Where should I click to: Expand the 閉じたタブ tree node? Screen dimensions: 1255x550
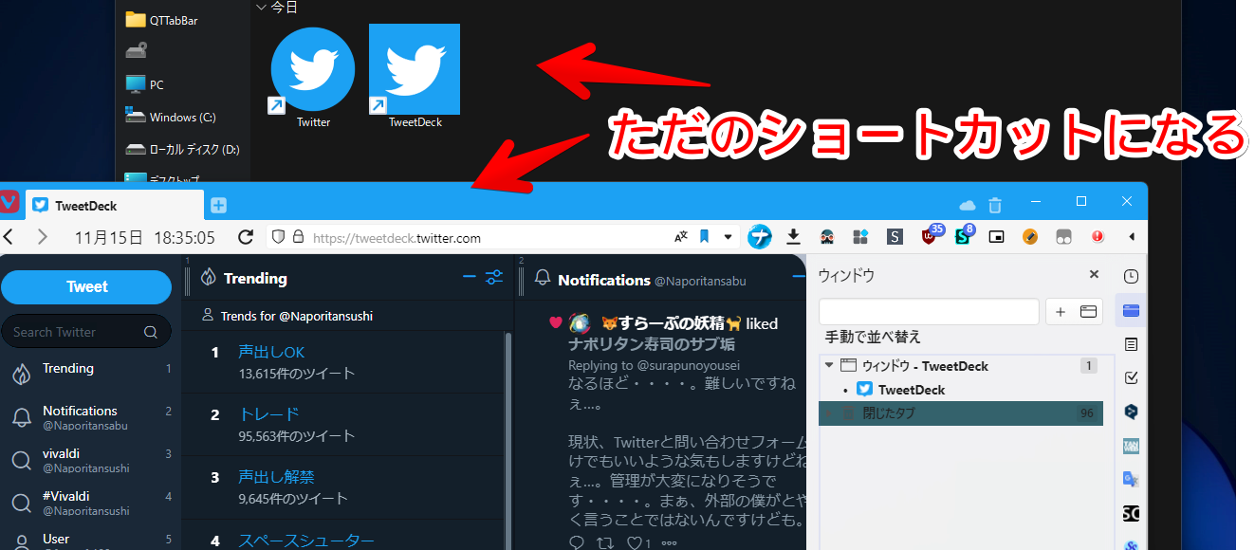828,413
